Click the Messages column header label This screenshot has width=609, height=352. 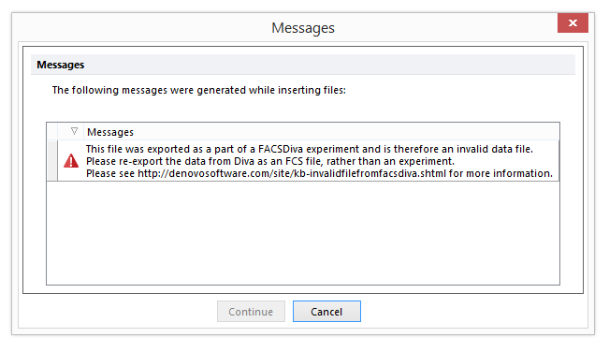(x=110, y=132)
